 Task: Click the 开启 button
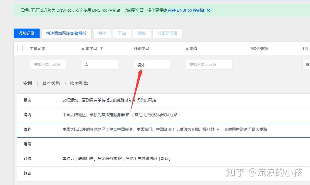[x=122, y=33]
